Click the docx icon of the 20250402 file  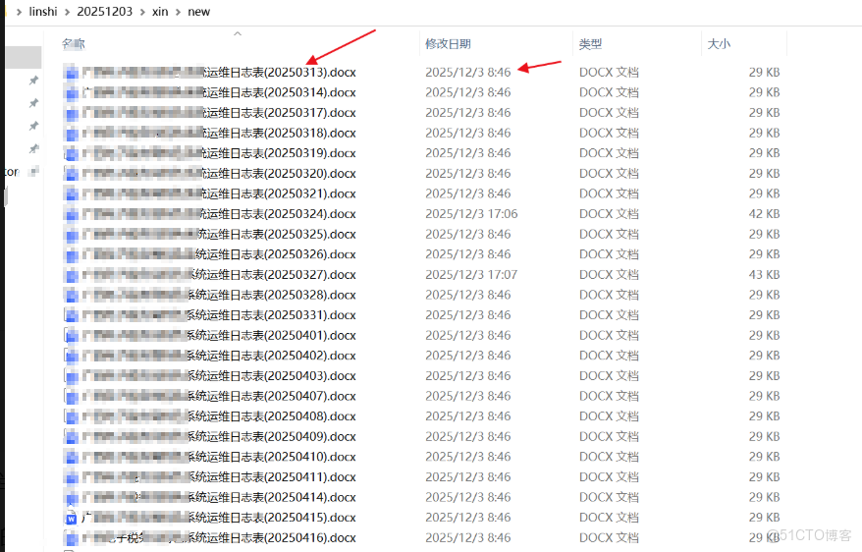click(71, 356)
